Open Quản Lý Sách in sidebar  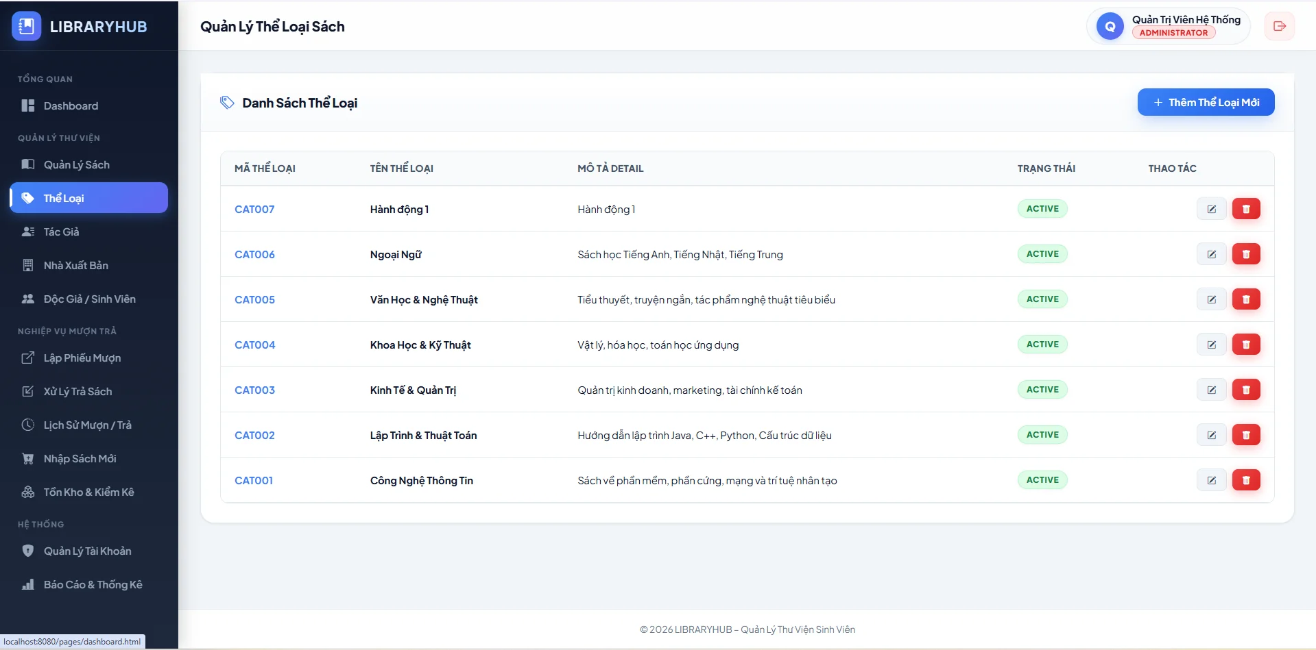[x=89, y=164]
